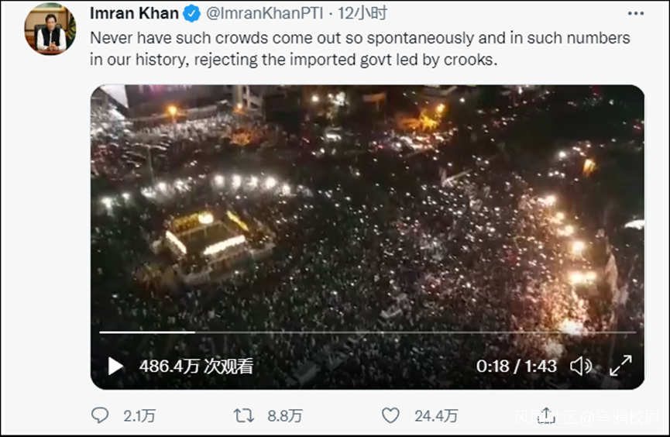Click the 2.1万 reply count
This screenshot has width=670, height=437.
[x=139, y=416]
